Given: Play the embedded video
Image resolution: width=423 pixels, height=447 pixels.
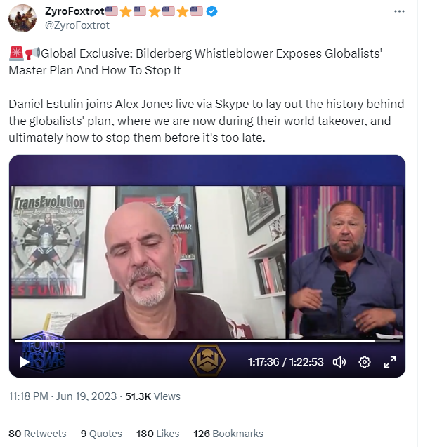Looking at the screenshot, I should pos(24,362).
